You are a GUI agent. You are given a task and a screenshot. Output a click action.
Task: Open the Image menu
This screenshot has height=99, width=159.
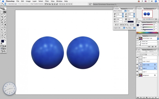pos(28,1)
